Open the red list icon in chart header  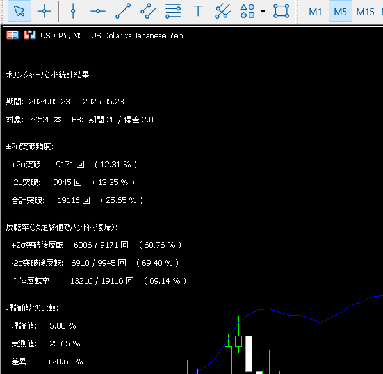click(12, 35)
